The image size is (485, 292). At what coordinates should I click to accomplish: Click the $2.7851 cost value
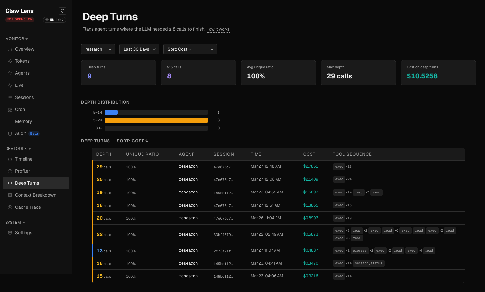tap(310, 166)
